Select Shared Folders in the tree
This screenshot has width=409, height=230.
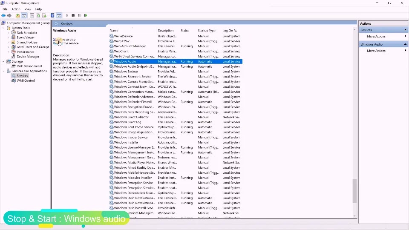(27, 42)
